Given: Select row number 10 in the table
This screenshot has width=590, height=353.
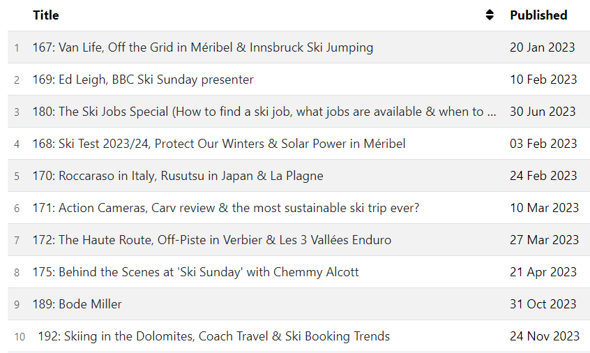Looking at the screenshot, I should (x=20, y=337).
